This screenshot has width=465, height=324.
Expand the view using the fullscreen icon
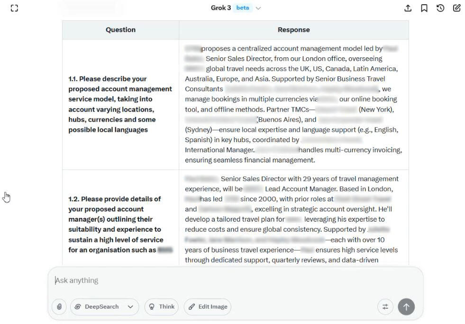14,8
